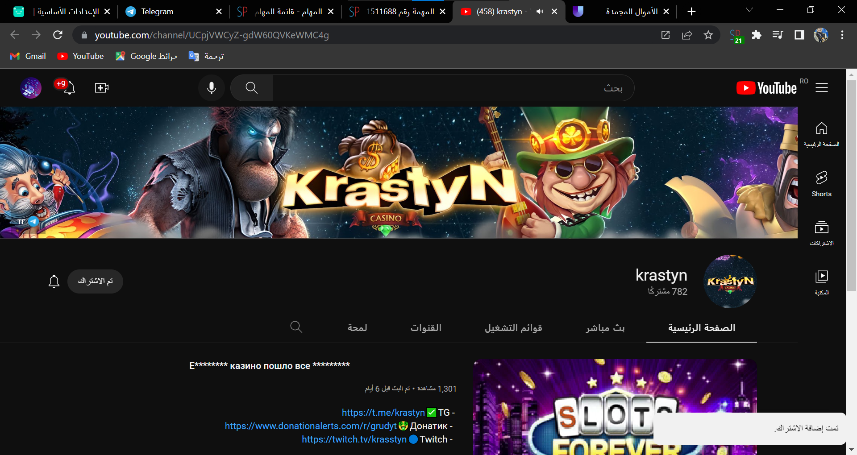Click the browser address bar URL
Viewport: 857px width, 455px height.
pos(212,35)
